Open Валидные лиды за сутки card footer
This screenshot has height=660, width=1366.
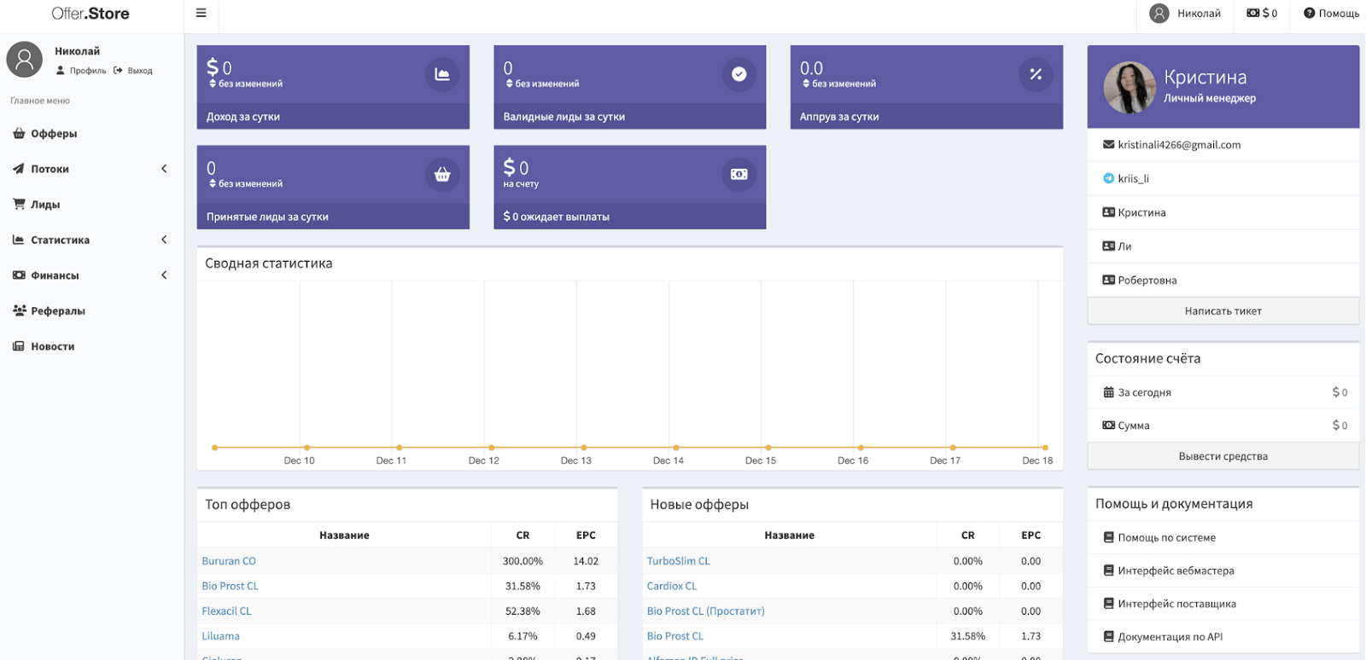pyautogui.click(x=630, y=117)
